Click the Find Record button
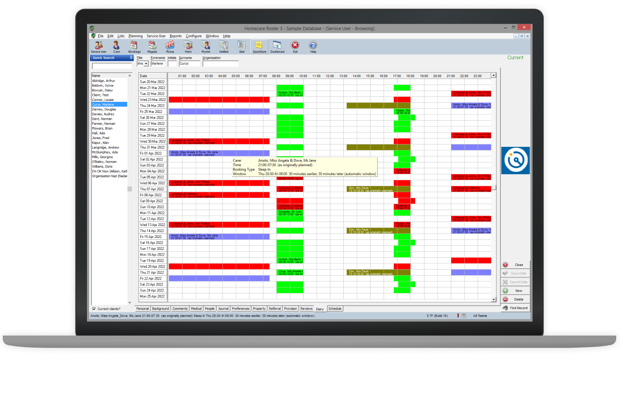Screen dimensions: 631x407 515,308
